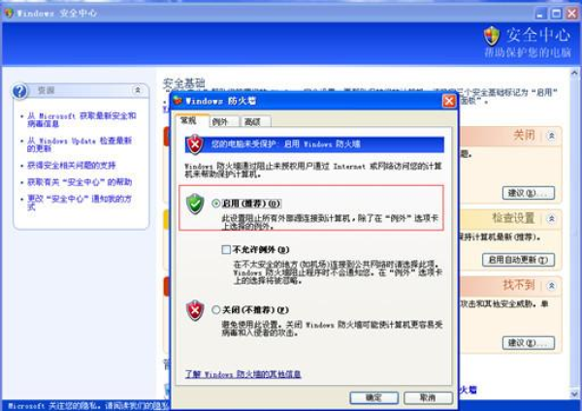The image size is (582, 411).
Task: Minimize the Windows 安全中心 window
Action: click(541, 14)
